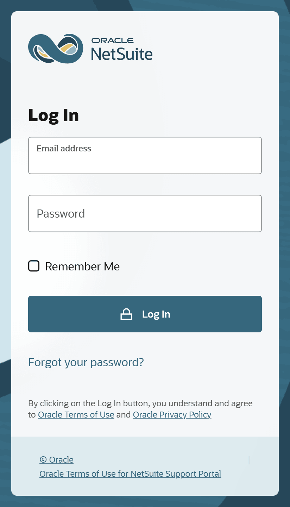This screenshot has width=290, height=507.
Task: Click the ORACLE wordmark above NetSuite
Action: coord(113,40)
